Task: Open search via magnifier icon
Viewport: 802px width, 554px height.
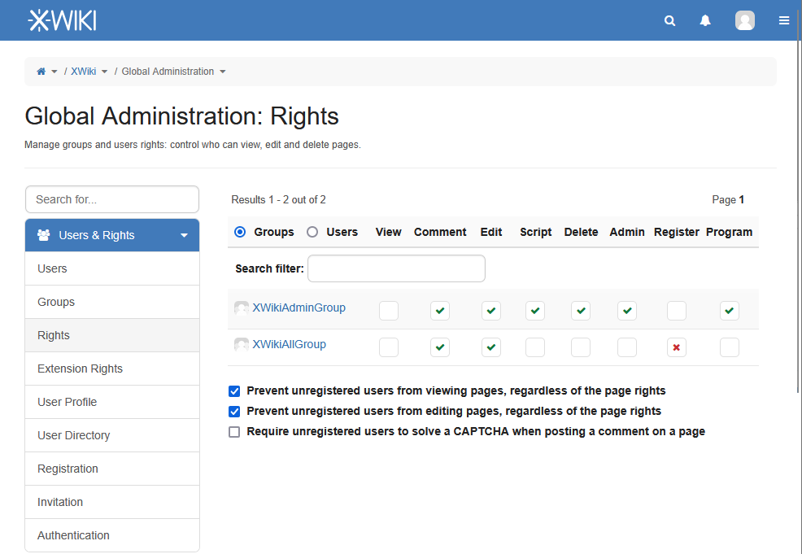Action: [669, 20]
